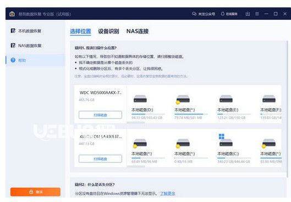Click the 465.76 GB disk size
Screen dimensions: 291x202
click(x=87, y=100)
